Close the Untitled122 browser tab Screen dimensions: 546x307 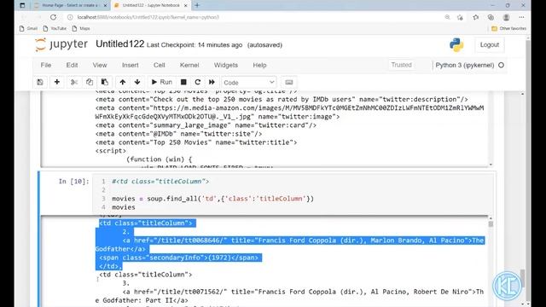point(185,6)
